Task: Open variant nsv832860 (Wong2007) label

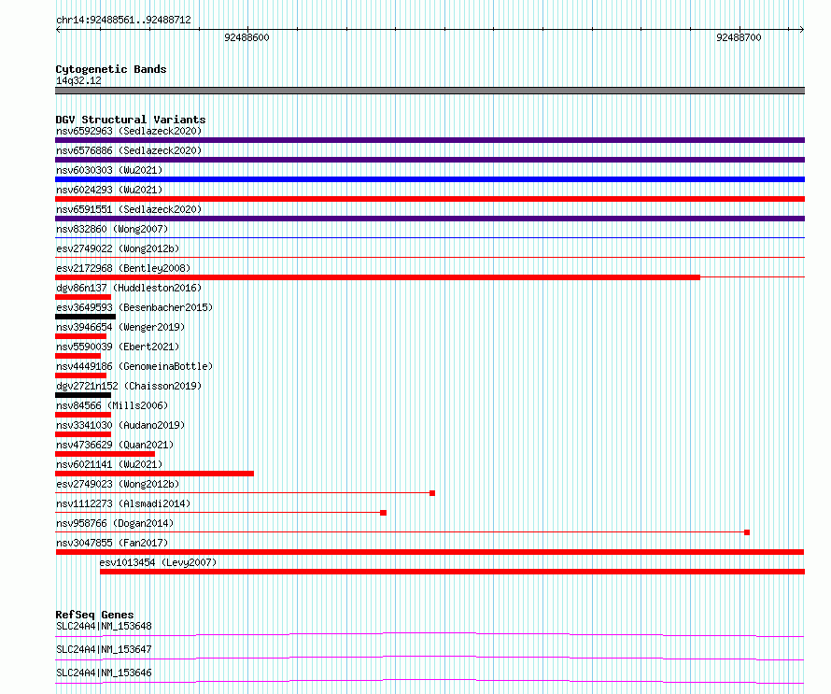Action: 112,229
